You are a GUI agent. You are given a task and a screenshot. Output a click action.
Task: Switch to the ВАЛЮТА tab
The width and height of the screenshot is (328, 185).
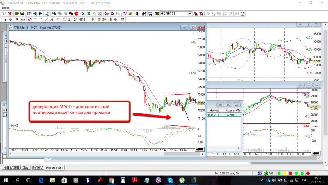point(38,168)
